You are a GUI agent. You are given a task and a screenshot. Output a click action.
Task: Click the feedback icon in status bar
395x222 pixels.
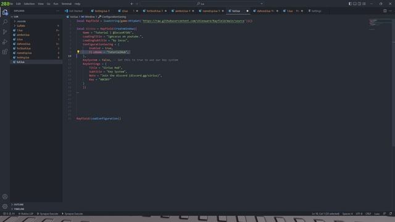click(x=385, y=214)
